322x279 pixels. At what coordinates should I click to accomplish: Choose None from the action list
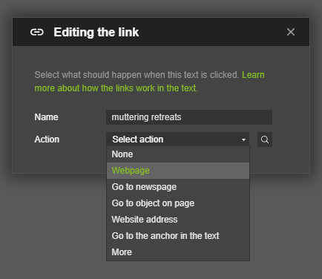(178, 154)
